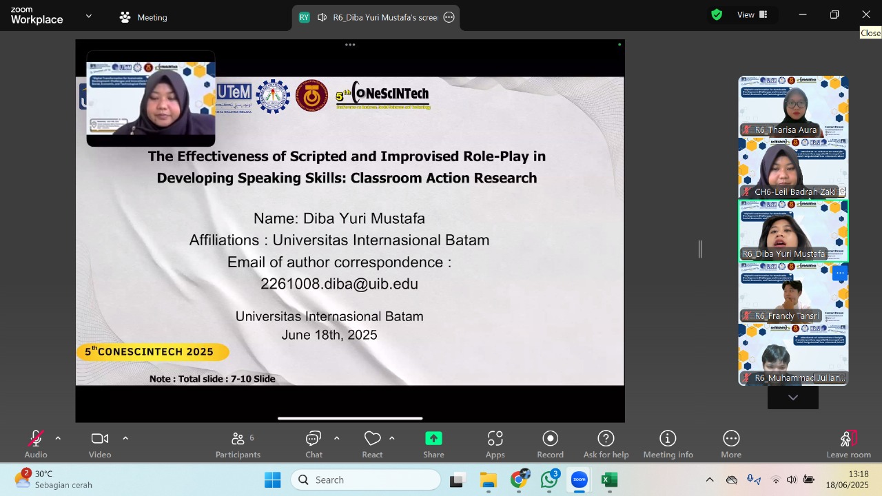882x496 pixels.
Task: Toggle microphone mute with Audio button
Action: point(36,445)
